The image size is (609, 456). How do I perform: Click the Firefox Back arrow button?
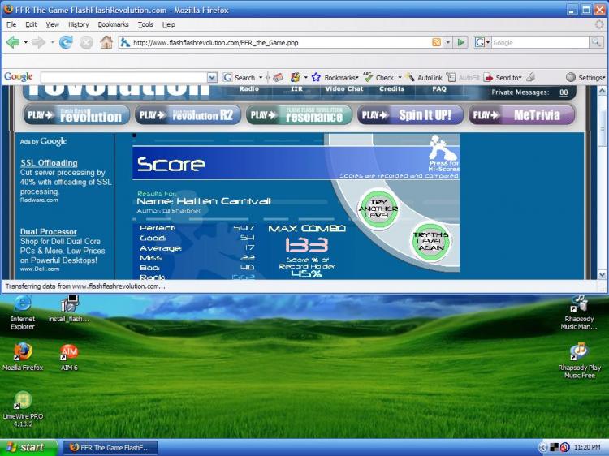point(13,42)
